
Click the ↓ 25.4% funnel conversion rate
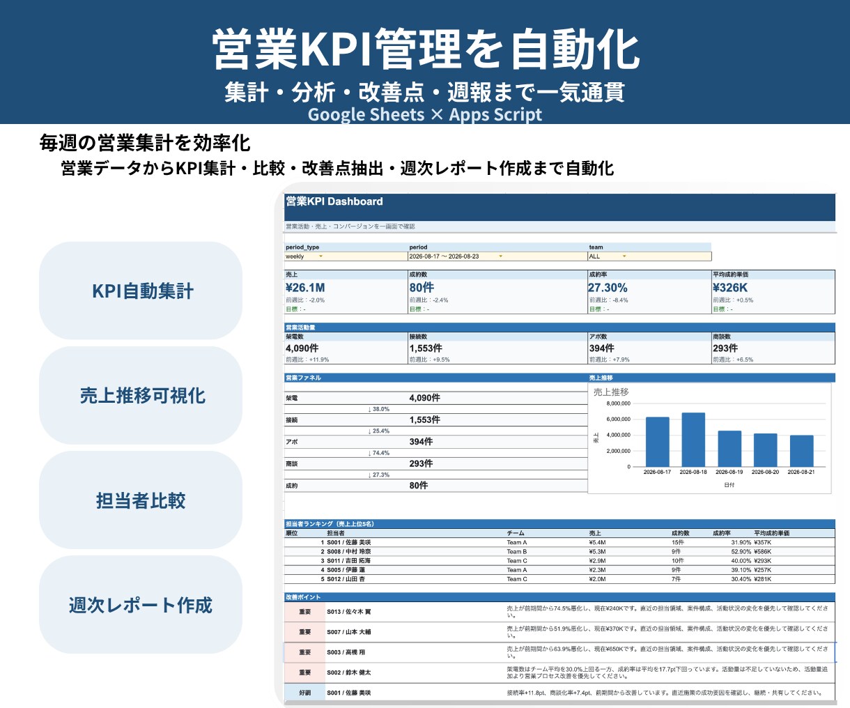[379, 431]
